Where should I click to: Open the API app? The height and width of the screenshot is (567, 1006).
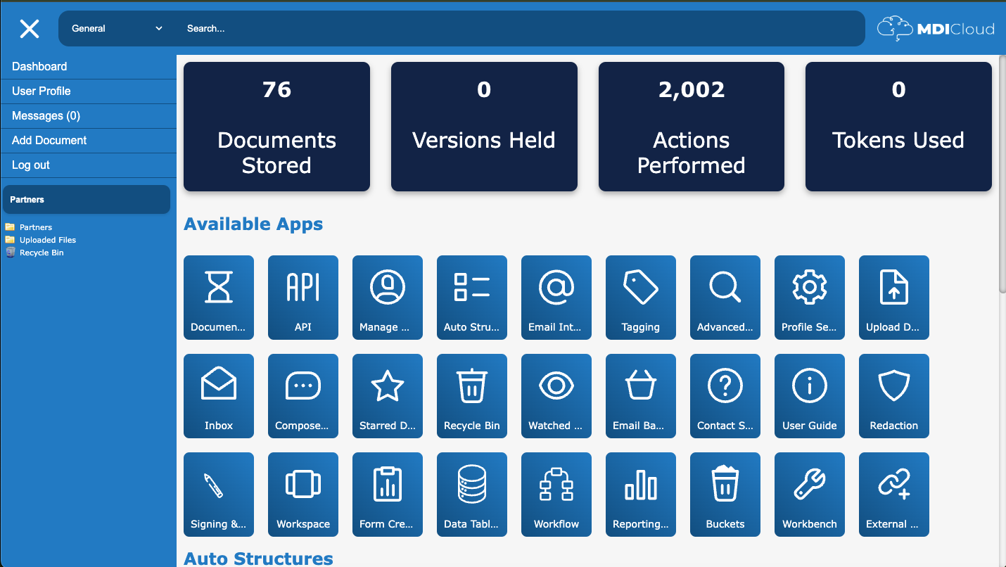point(303,297)
